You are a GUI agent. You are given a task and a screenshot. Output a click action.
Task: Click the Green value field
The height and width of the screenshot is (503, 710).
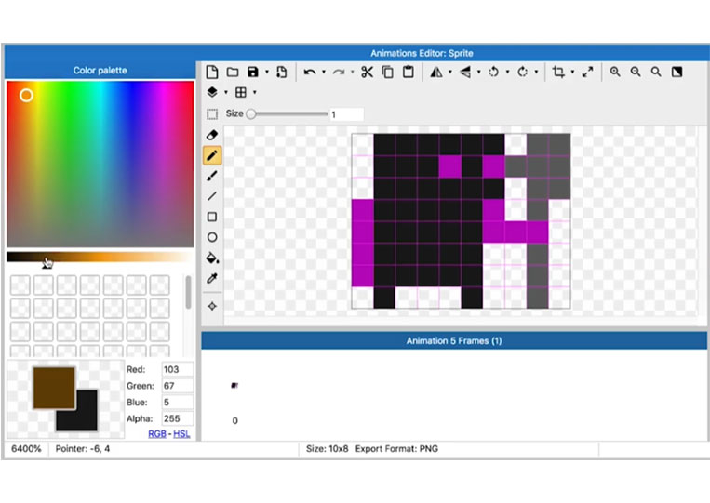pyautogui.click(x=177, y=386)
